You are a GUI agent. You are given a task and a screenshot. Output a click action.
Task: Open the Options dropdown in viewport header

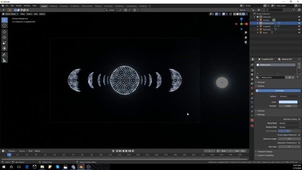[x=243, y=10]
